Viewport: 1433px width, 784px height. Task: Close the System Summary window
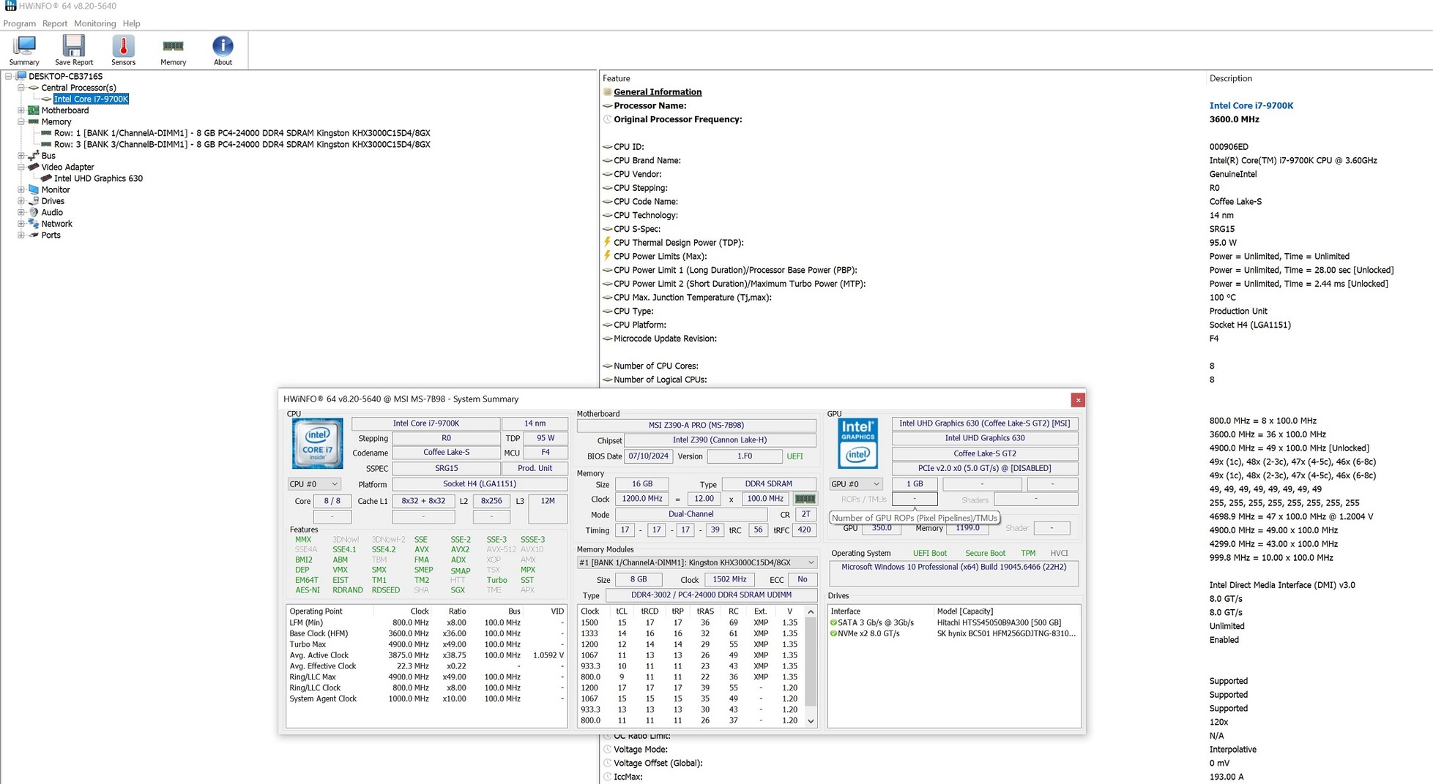(1078, 399)
